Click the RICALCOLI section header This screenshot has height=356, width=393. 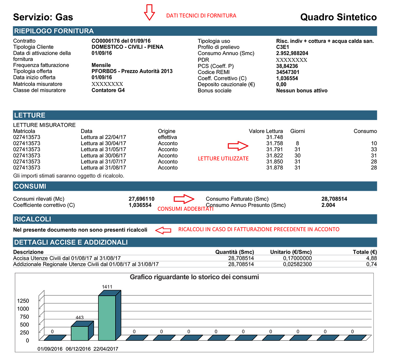click(195, 219)
